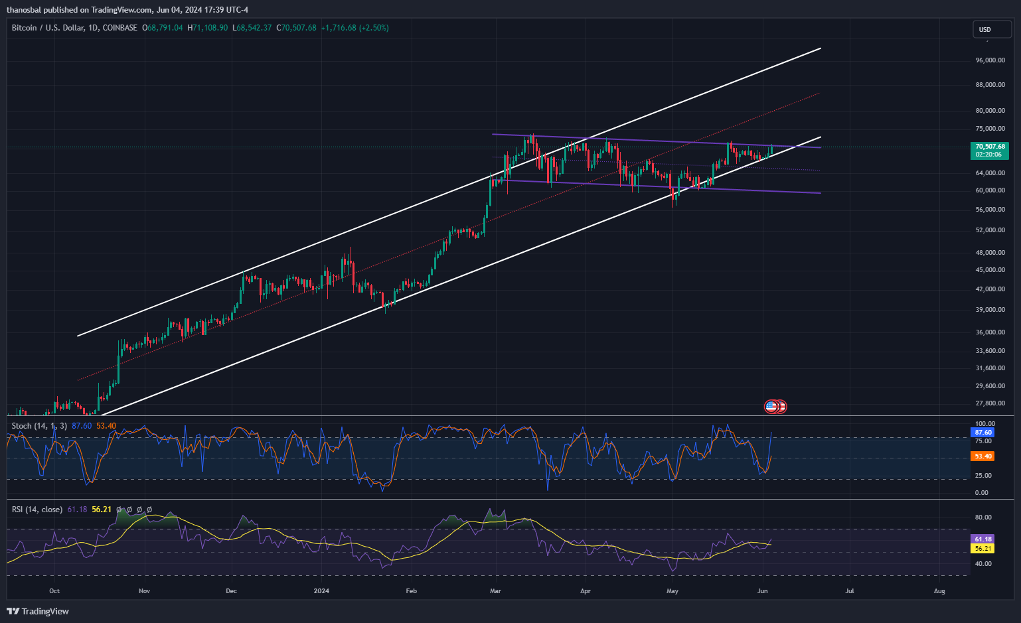Viewport: 1021px width, 623px height.
Task: Click the opening price value 68,791.04
Action: tap(165, 28)
